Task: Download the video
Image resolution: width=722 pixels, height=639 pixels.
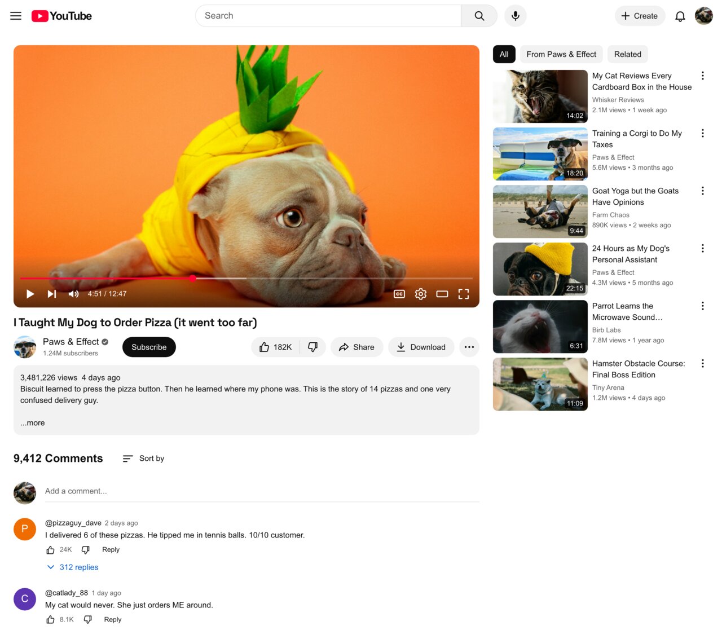Action: pos(421,347)
